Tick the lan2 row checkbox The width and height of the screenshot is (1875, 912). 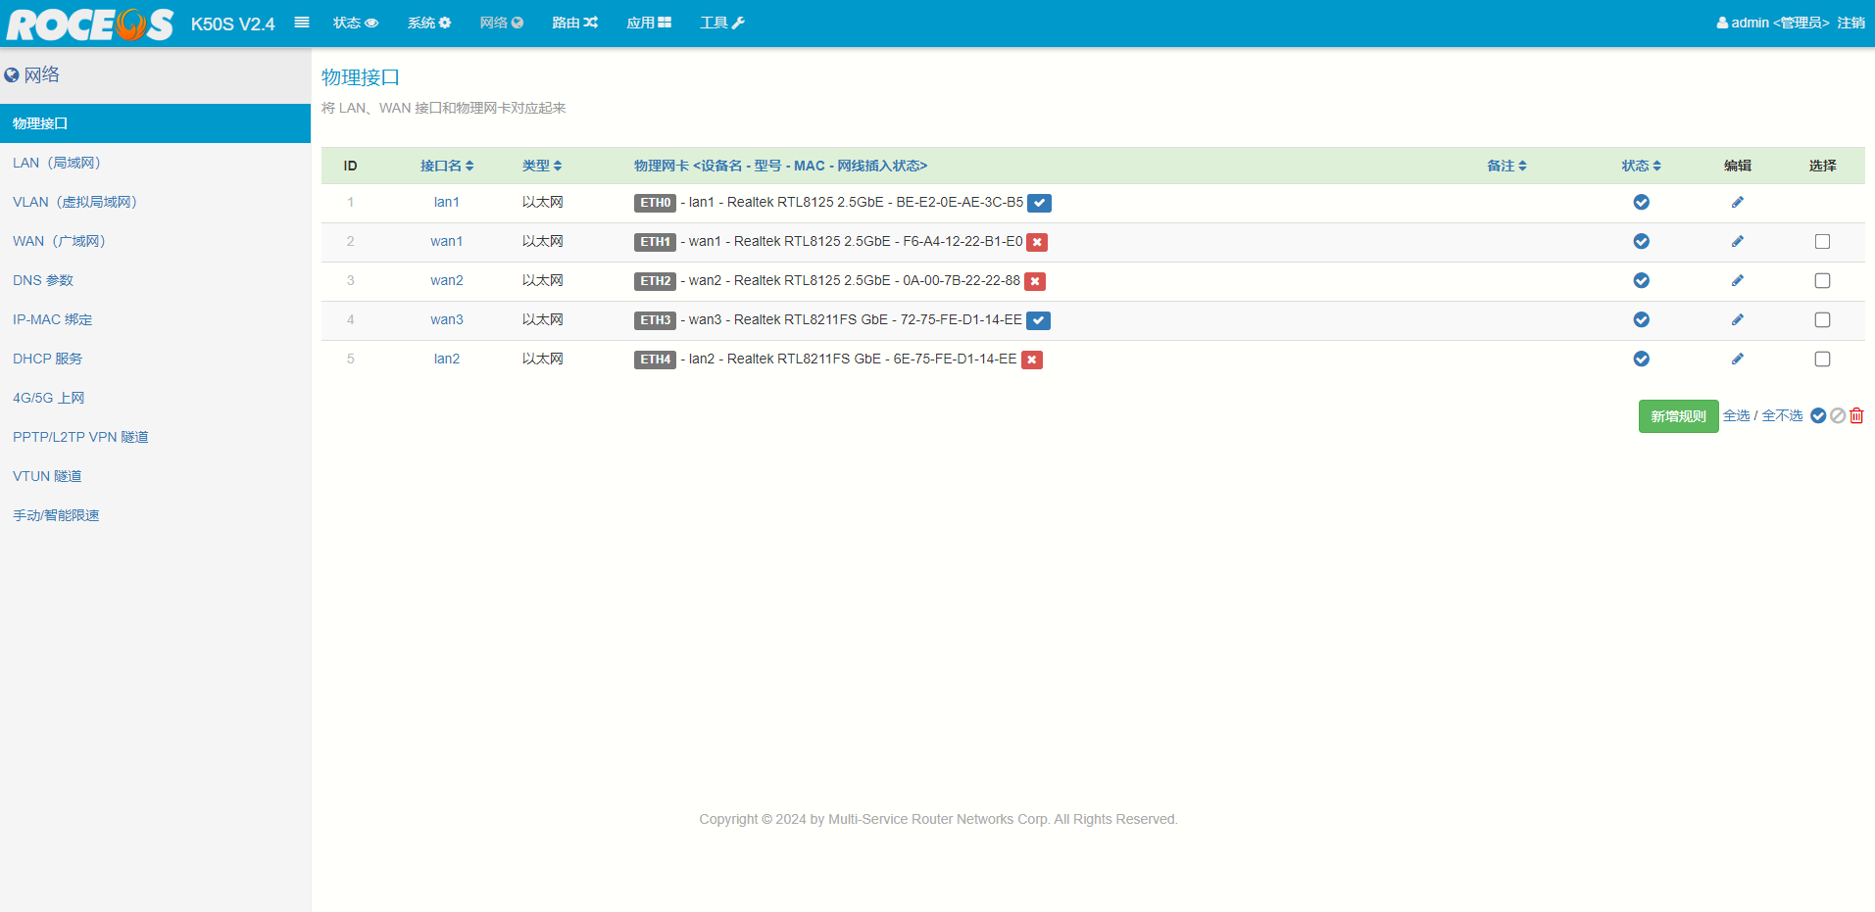tap(1822, 360)
